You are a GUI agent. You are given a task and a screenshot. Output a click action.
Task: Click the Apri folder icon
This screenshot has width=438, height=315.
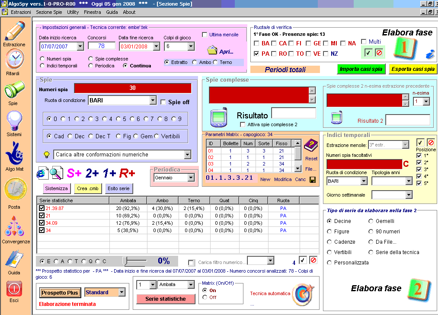tap(212, 50)
